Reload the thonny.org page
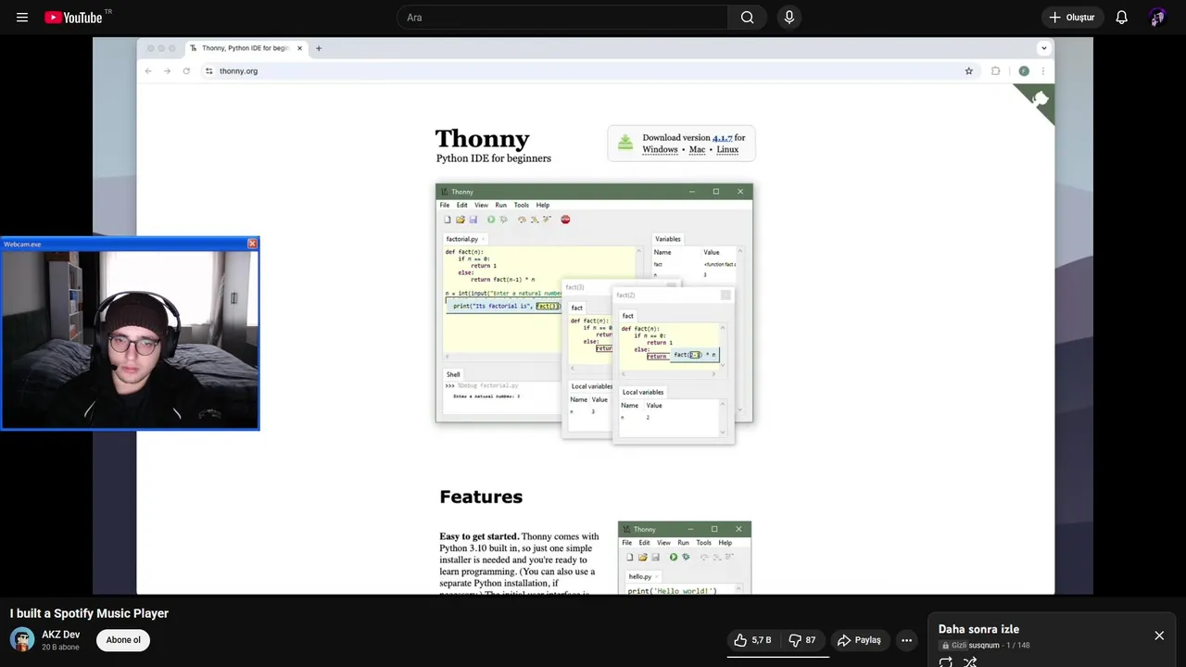Image resolution: width=1186 pixels, height=667 pixels. pyautogui.click(x=186, y=71)
